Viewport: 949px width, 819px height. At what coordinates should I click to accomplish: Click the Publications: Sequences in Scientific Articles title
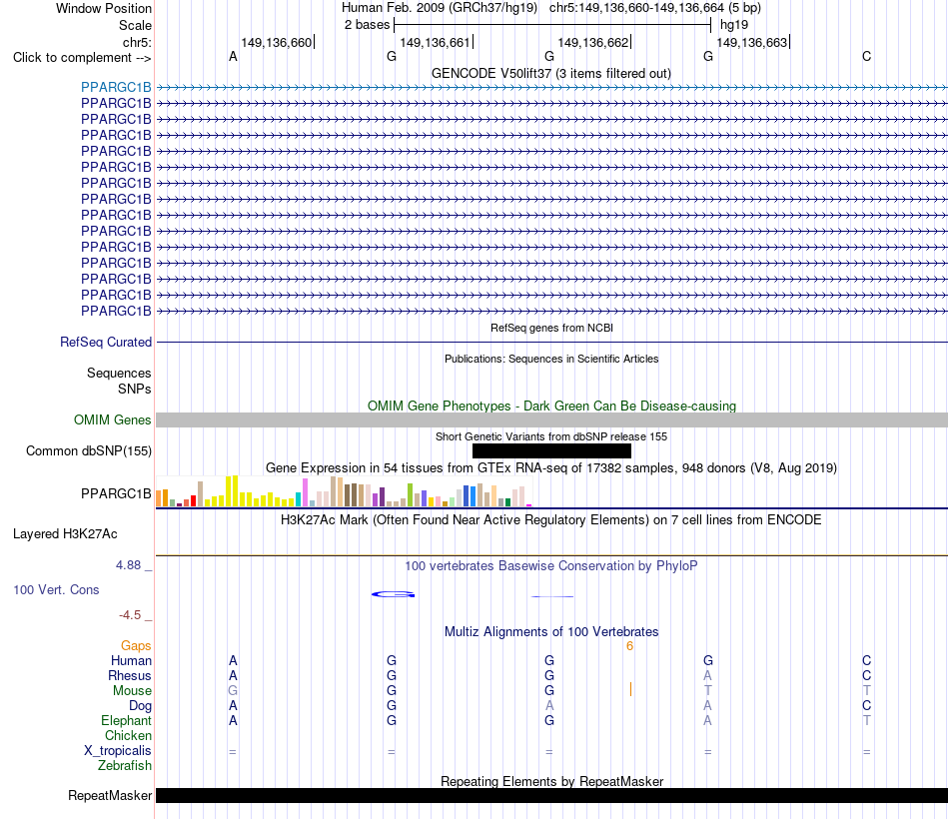[x=551, y=359]
